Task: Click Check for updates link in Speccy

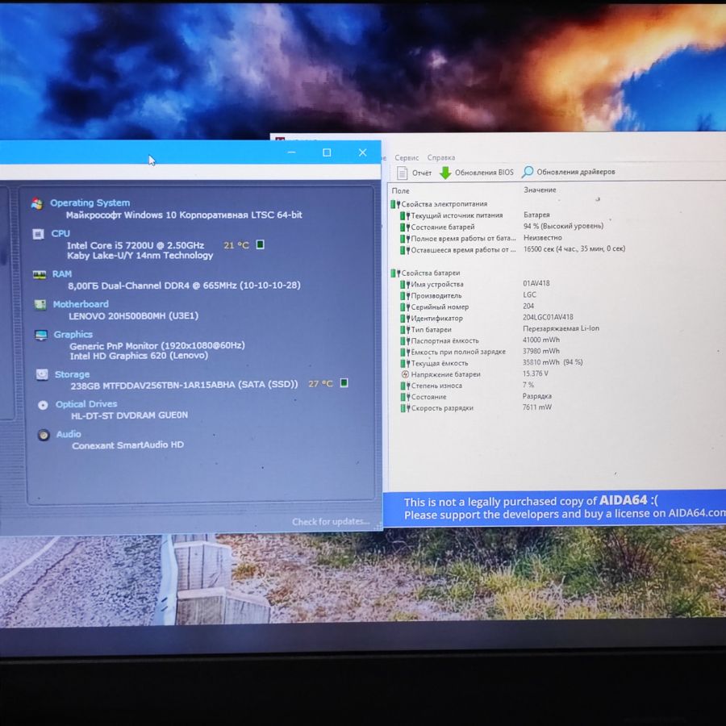Action: [x=331, y=522]
